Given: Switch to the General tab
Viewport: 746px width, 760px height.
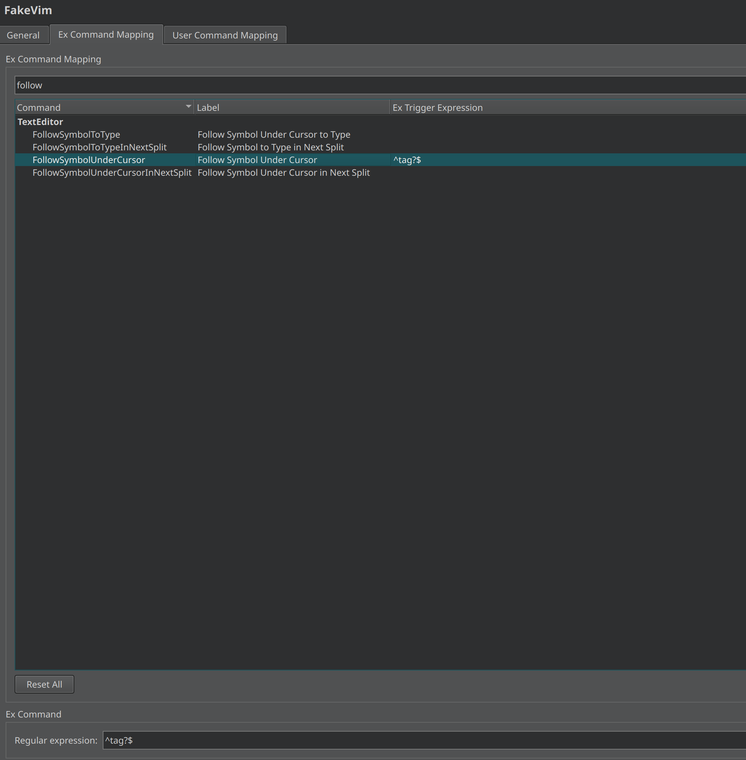Looking at the screenshot, I should click(x=24, y=35).
